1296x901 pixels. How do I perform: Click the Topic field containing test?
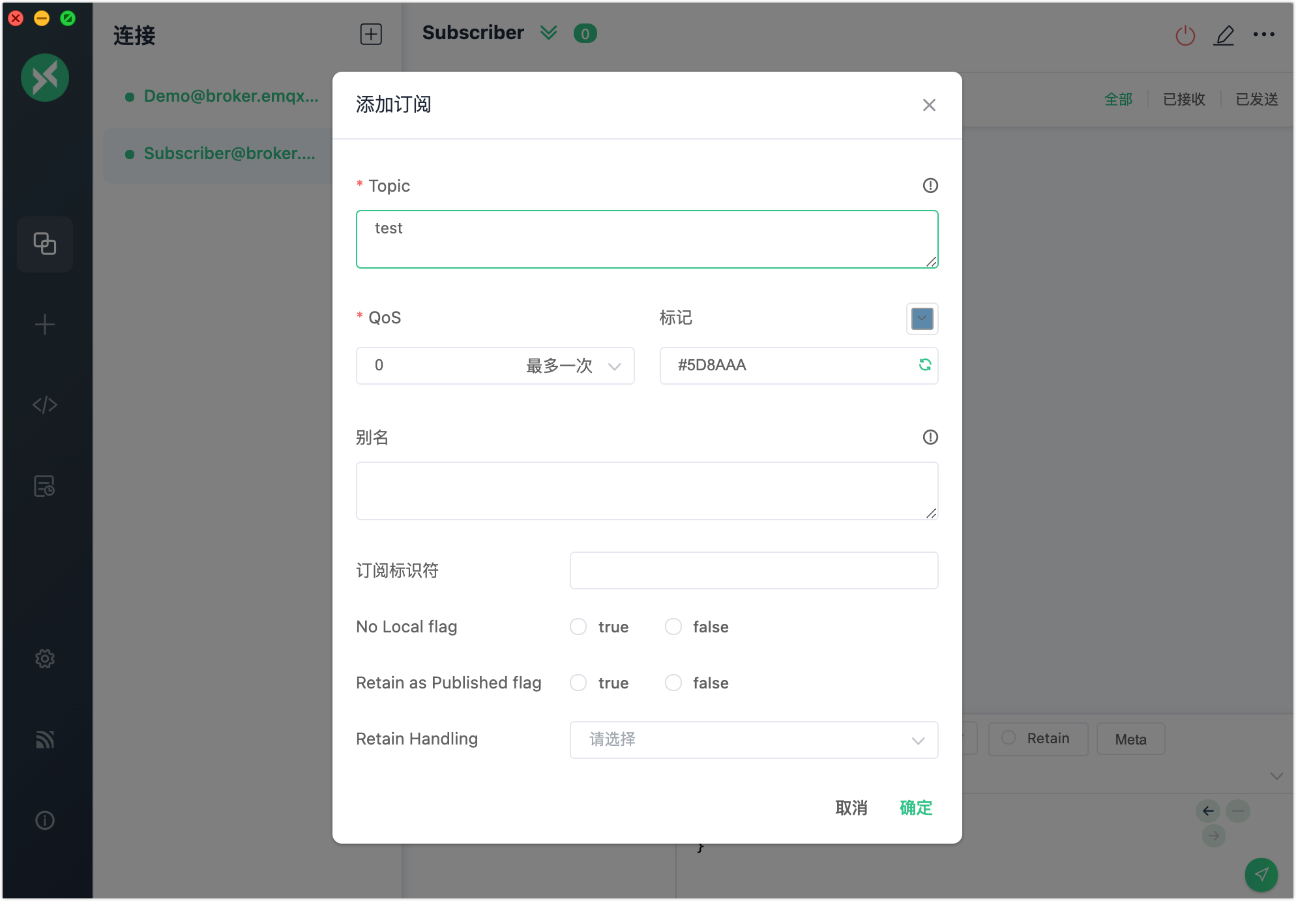point(647,239)
